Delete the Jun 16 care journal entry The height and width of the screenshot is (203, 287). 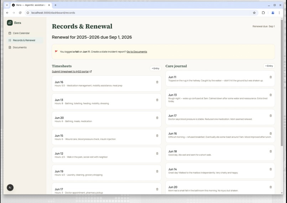coord(271,134)
